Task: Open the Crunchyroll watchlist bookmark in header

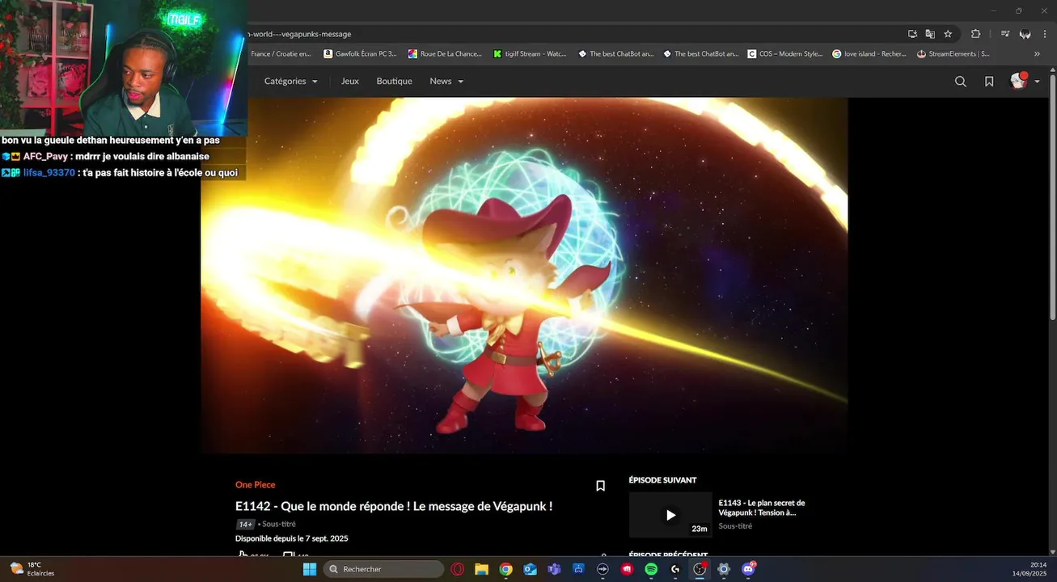Action: click(x=989, y=82)
